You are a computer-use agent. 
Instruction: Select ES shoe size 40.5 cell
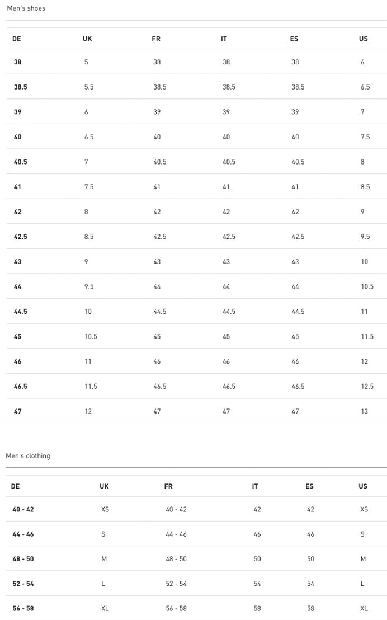click(298, 162)
